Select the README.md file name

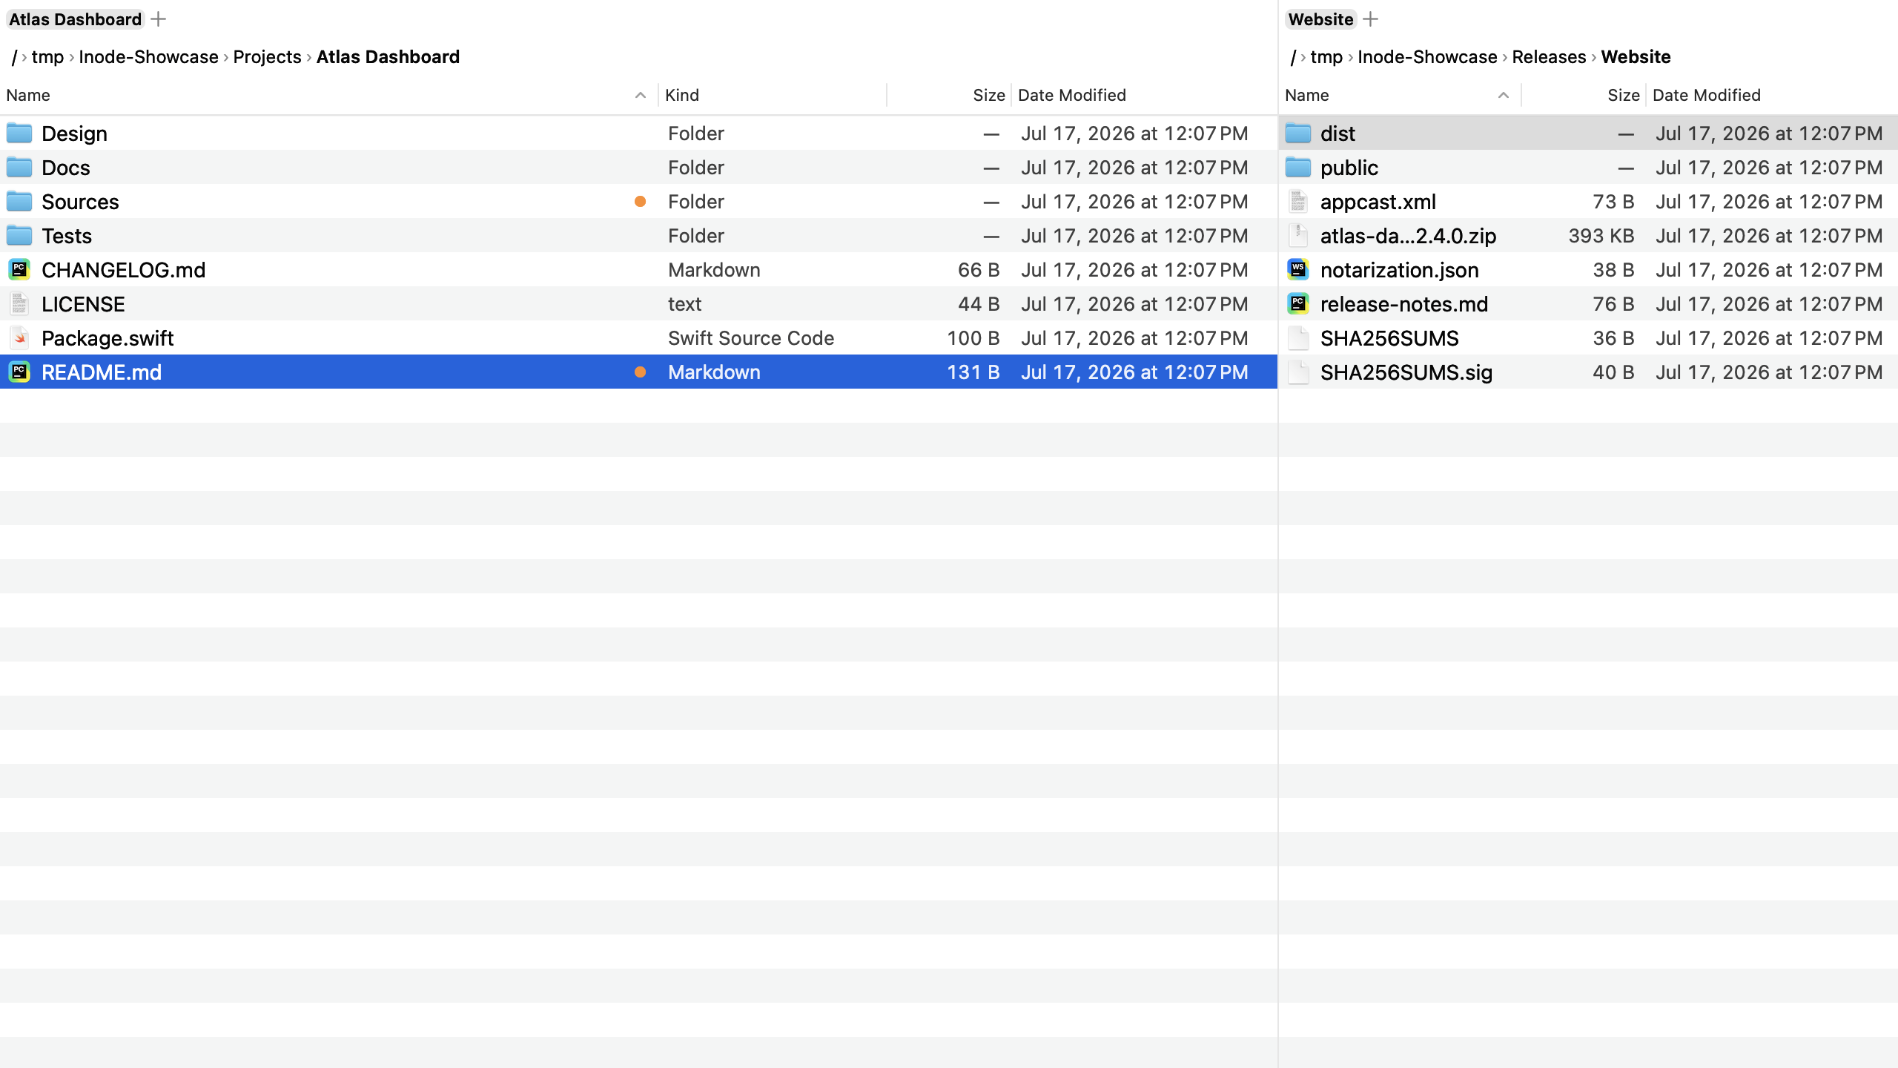[102, 372]
